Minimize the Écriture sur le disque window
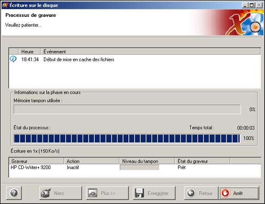 click(x=245, y=5)
